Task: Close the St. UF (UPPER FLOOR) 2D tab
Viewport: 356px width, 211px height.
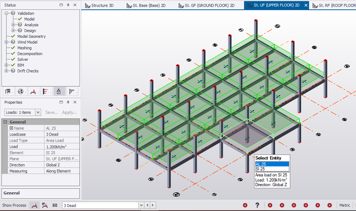Action: [306, 5]
